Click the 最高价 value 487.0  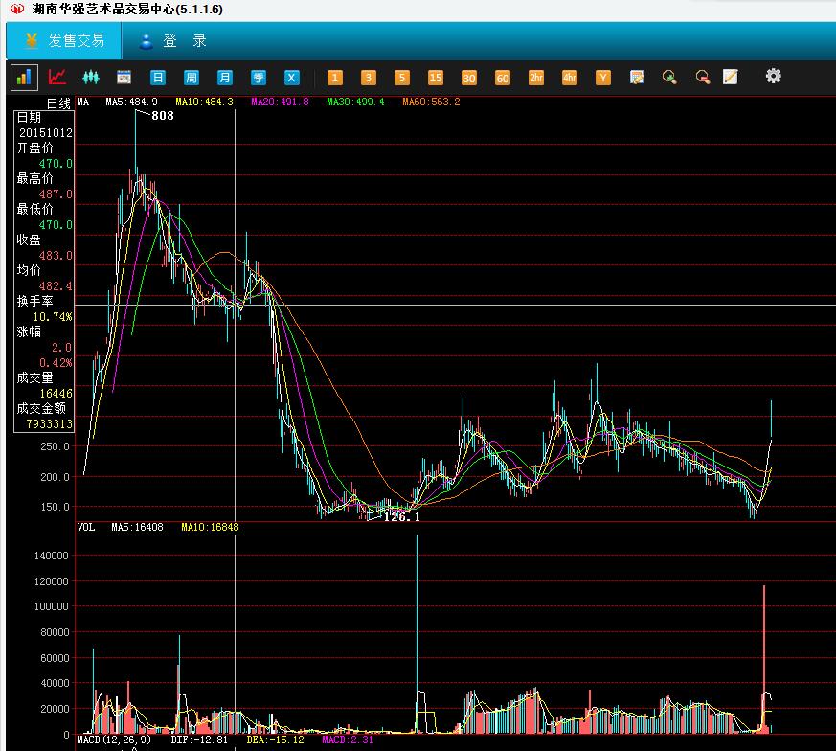(x=56, y=194)
